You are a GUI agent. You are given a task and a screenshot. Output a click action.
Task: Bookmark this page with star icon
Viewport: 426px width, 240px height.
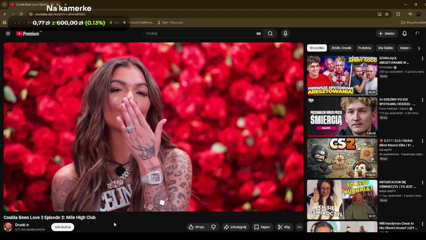pyautogui.click(x=387, y=14)
